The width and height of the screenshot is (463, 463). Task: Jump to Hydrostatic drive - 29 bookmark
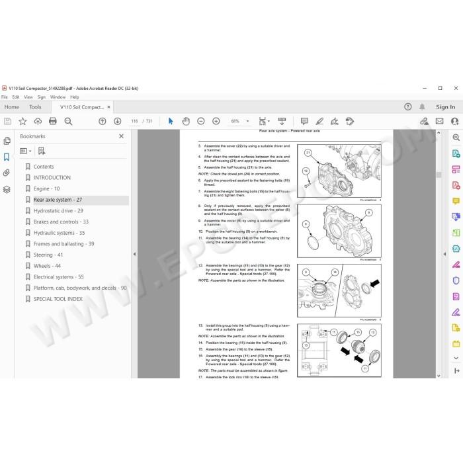tap(58, 210)
